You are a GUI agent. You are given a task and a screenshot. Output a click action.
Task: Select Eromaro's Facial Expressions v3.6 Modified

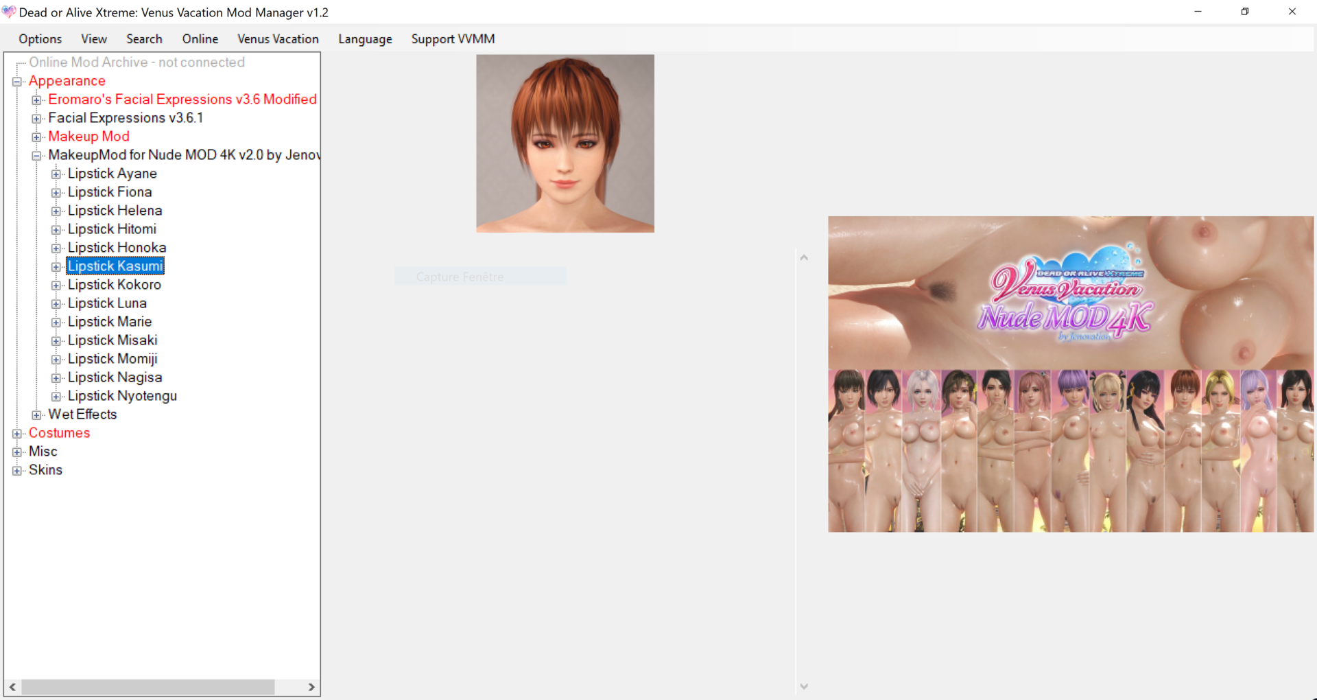tap(182, 100)
